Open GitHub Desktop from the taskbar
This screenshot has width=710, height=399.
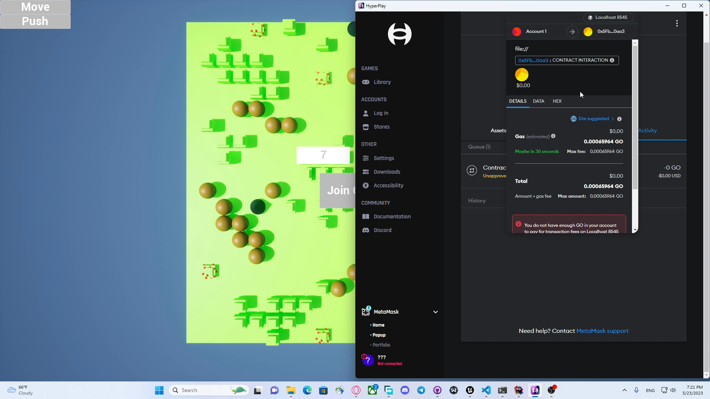click(437, 390)
